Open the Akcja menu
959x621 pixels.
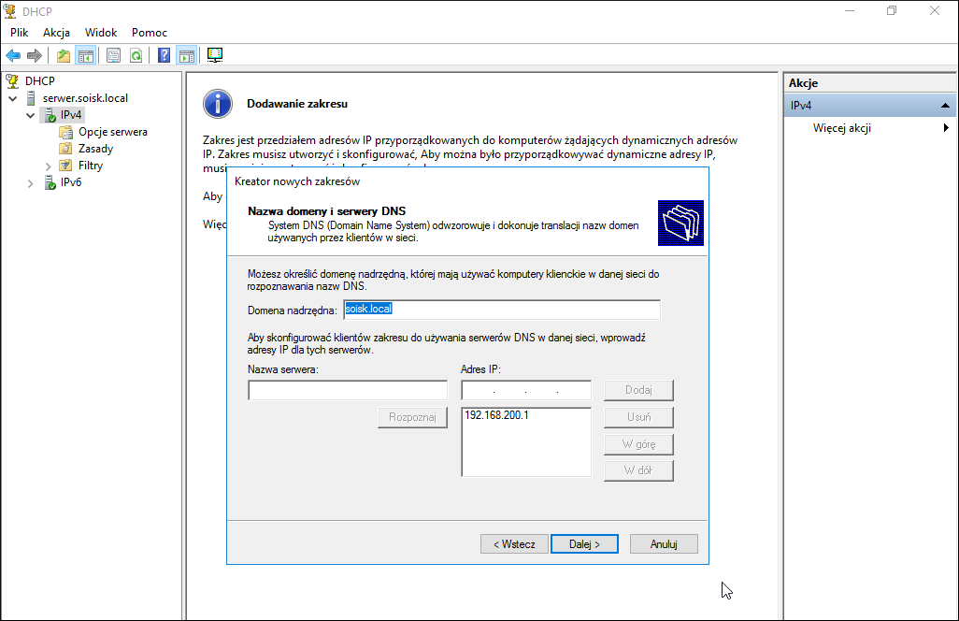(56, 33)
